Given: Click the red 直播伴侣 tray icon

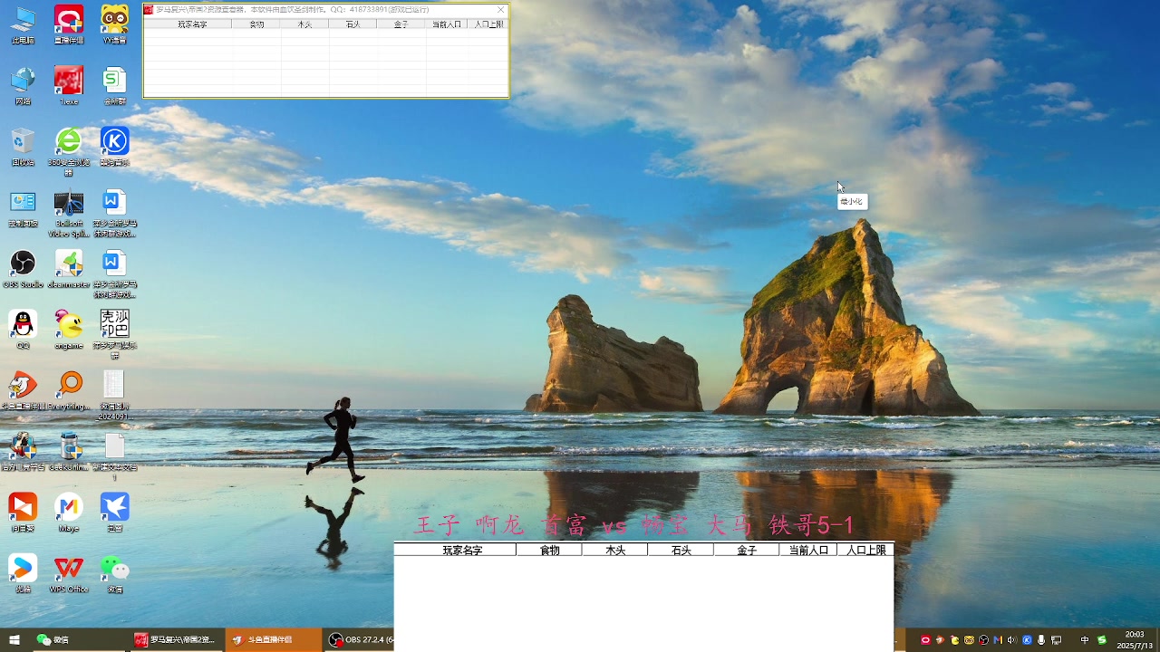Looking at the screenshot, I should tap(925, 640).
